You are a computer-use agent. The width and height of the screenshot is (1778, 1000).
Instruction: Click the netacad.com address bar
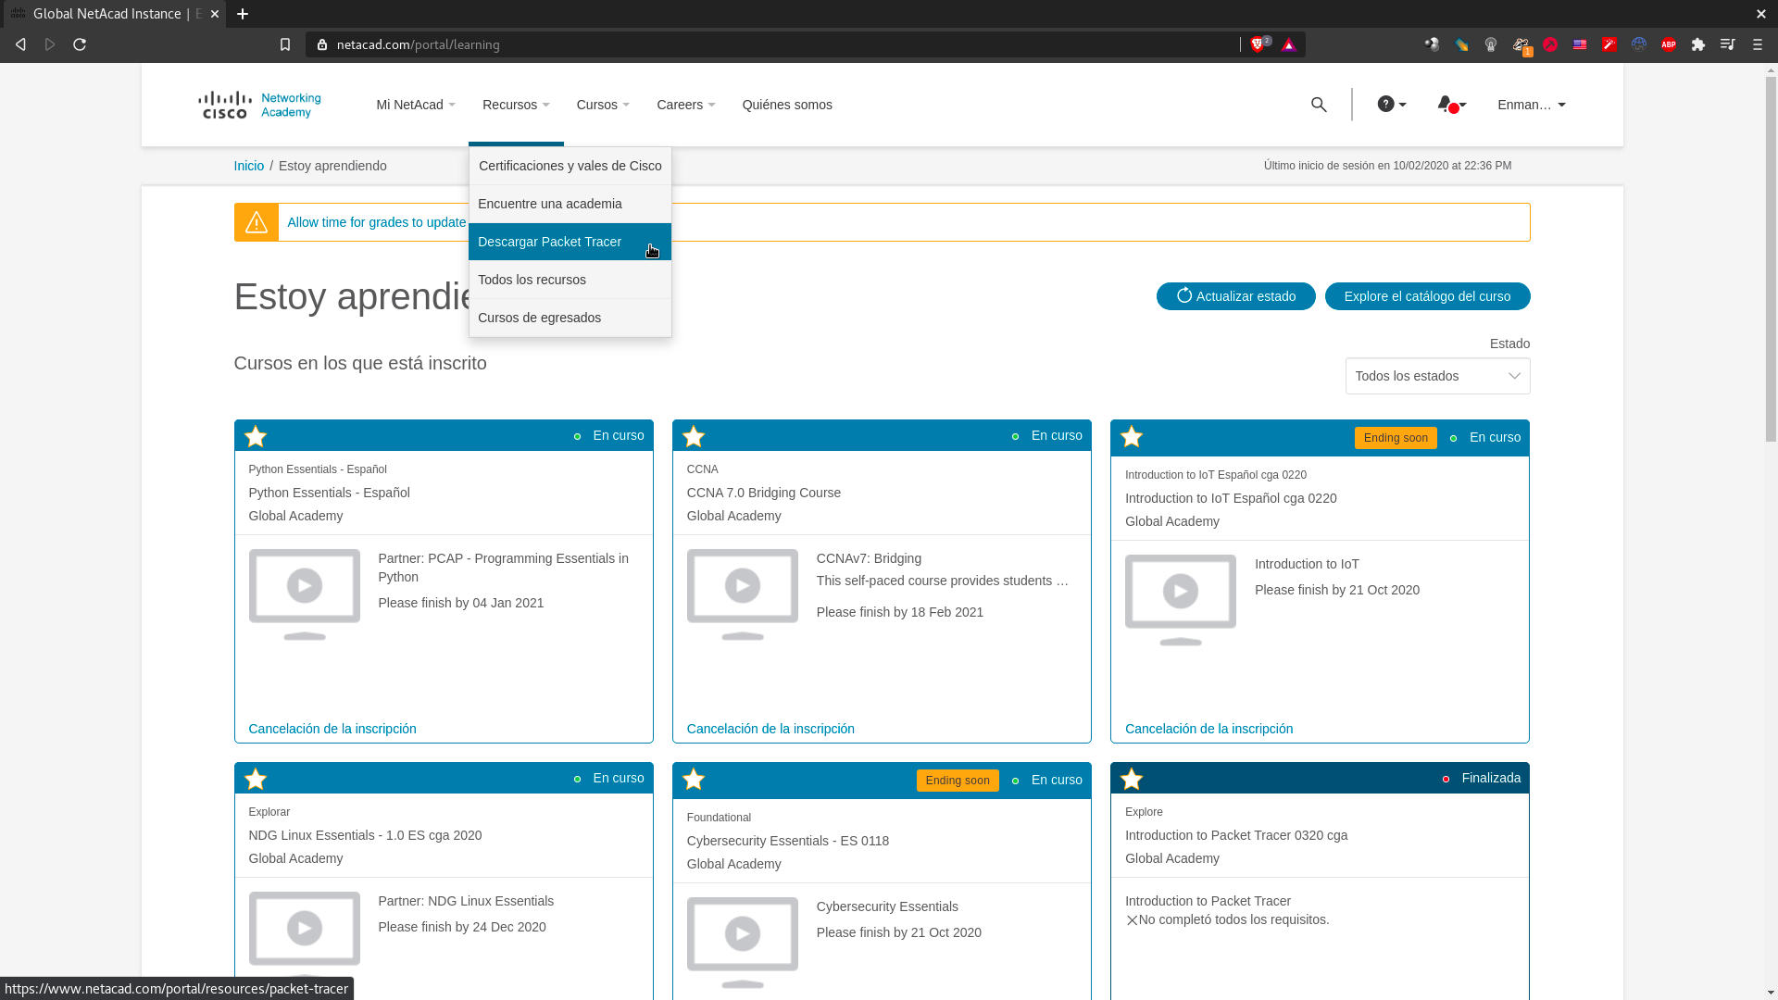click(x=773, y=44)
